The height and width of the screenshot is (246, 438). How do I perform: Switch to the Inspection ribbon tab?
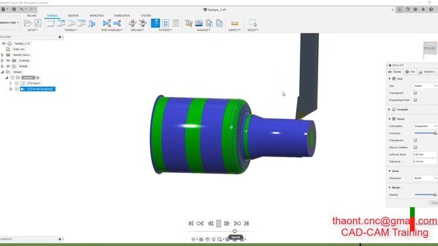coord(96,16)
